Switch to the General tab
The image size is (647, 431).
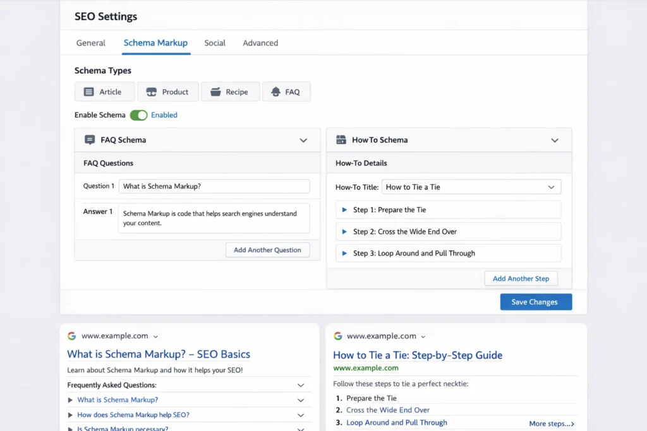point(91,43)
